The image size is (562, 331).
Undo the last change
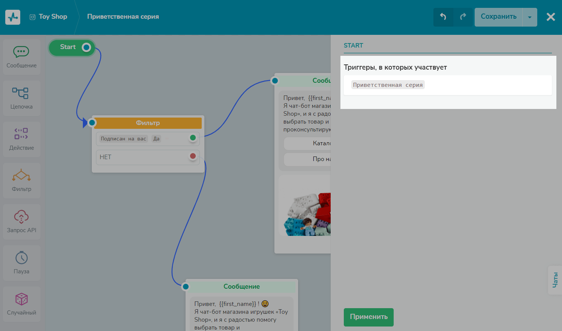pyautogui.click(x=443, y=17)
